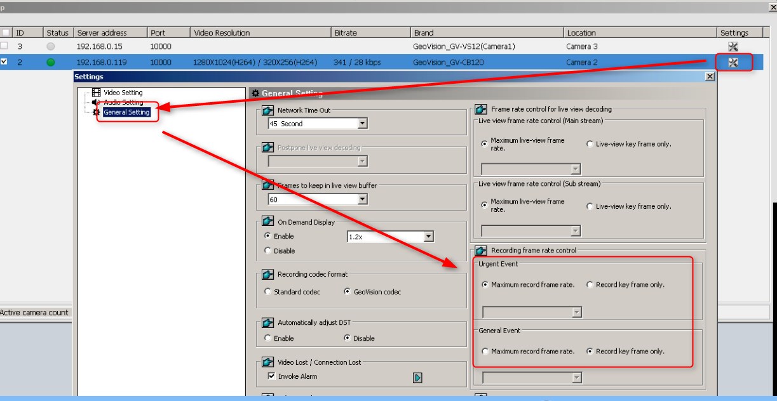Screen dimensions: 777x401
Task: Click the Automatically adjust DST icon
Action: (268, 323)
